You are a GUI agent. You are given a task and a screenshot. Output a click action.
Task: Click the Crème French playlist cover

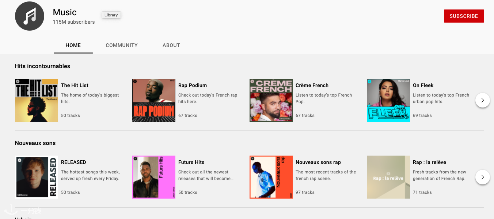pyautogui.click(x=271, y=100)
